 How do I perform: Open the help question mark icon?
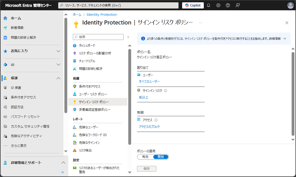point(228,5)
